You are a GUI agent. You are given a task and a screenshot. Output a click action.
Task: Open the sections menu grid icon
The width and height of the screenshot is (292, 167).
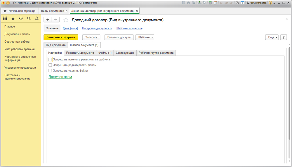click(x=5, y=18)
